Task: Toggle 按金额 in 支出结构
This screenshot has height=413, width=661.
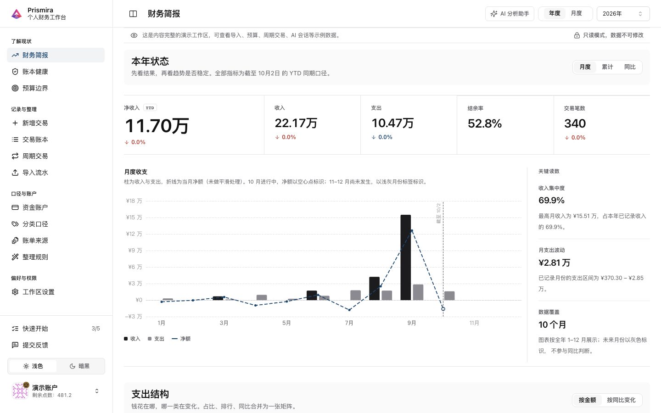Action: [x=587, y=400]
